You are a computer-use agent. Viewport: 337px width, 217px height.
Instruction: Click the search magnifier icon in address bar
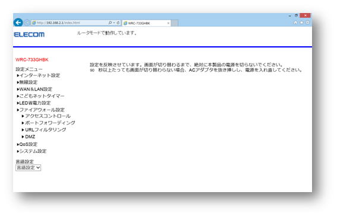[110, 23]
